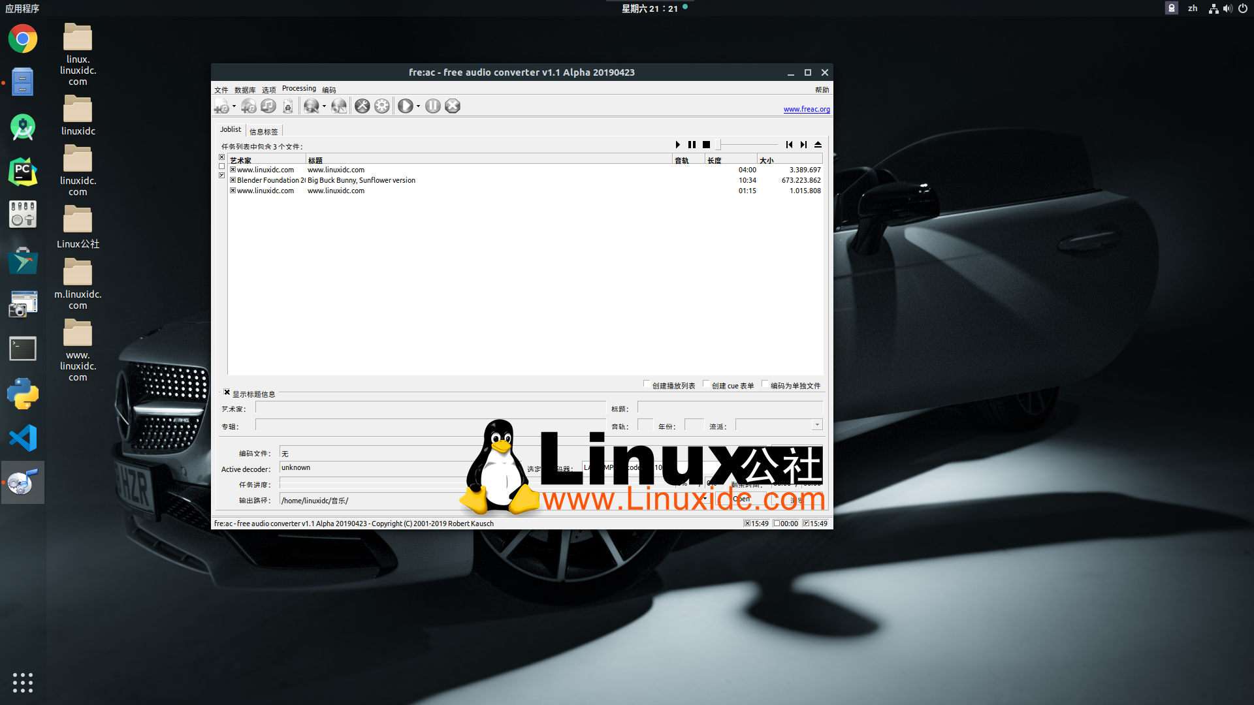The width and height of the screenshot is (1254, 705).
Task: Start encoding with the play toolbar icon
Action: click(x=406, y=106)
